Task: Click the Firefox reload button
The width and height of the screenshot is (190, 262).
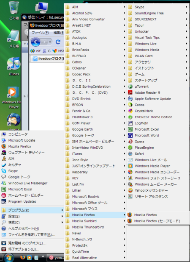Action: pos(58,42)
